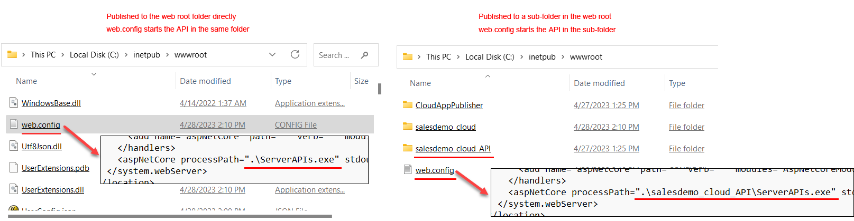Expand the chevron before This PC on left

24,55
